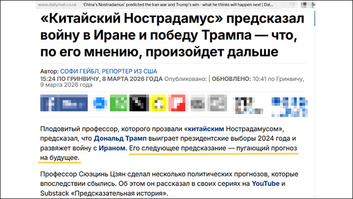Image resolution: width=353 pixels, height=199 pixels.
Task: Follow the Ираном link
Action: coord(112,148)
